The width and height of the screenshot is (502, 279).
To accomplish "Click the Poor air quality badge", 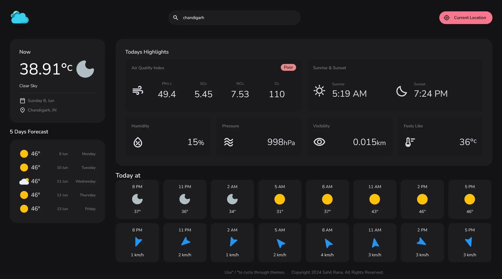I will 288,67.
